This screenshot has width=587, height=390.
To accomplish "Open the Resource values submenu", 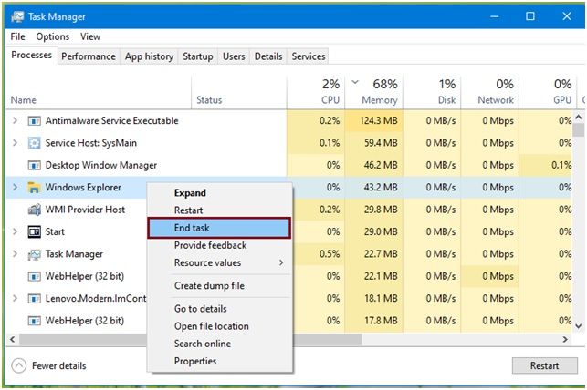I will (x=228, y=263).
